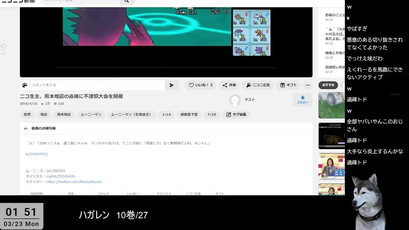409x230 pixels.
Task: Open the mylist/55506426 link
Action: click(x=61, y=176)
